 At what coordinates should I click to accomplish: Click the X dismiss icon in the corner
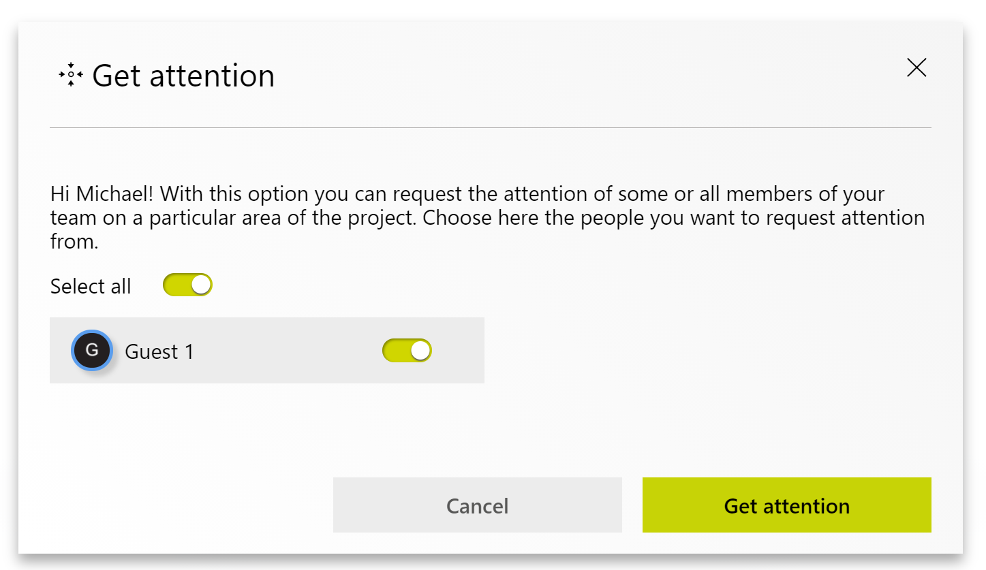coord(916,67)
